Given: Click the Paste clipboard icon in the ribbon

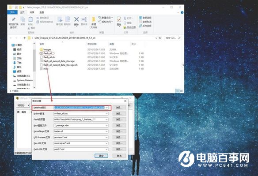Looking at the screenshot, I should tap(30, 19).
